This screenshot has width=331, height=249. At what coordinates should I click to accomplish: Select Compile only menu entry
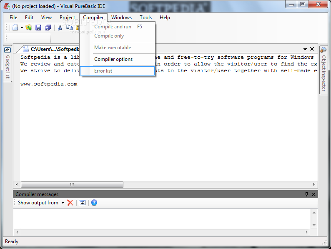(x=118, y=36)
